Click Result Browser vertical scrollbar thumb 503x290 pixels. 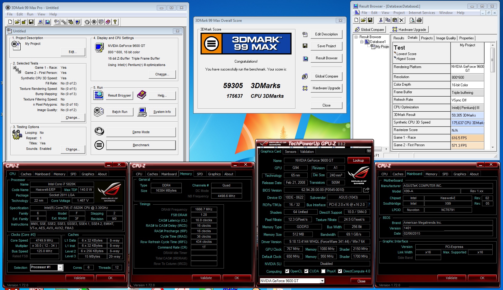pos(493,60)
